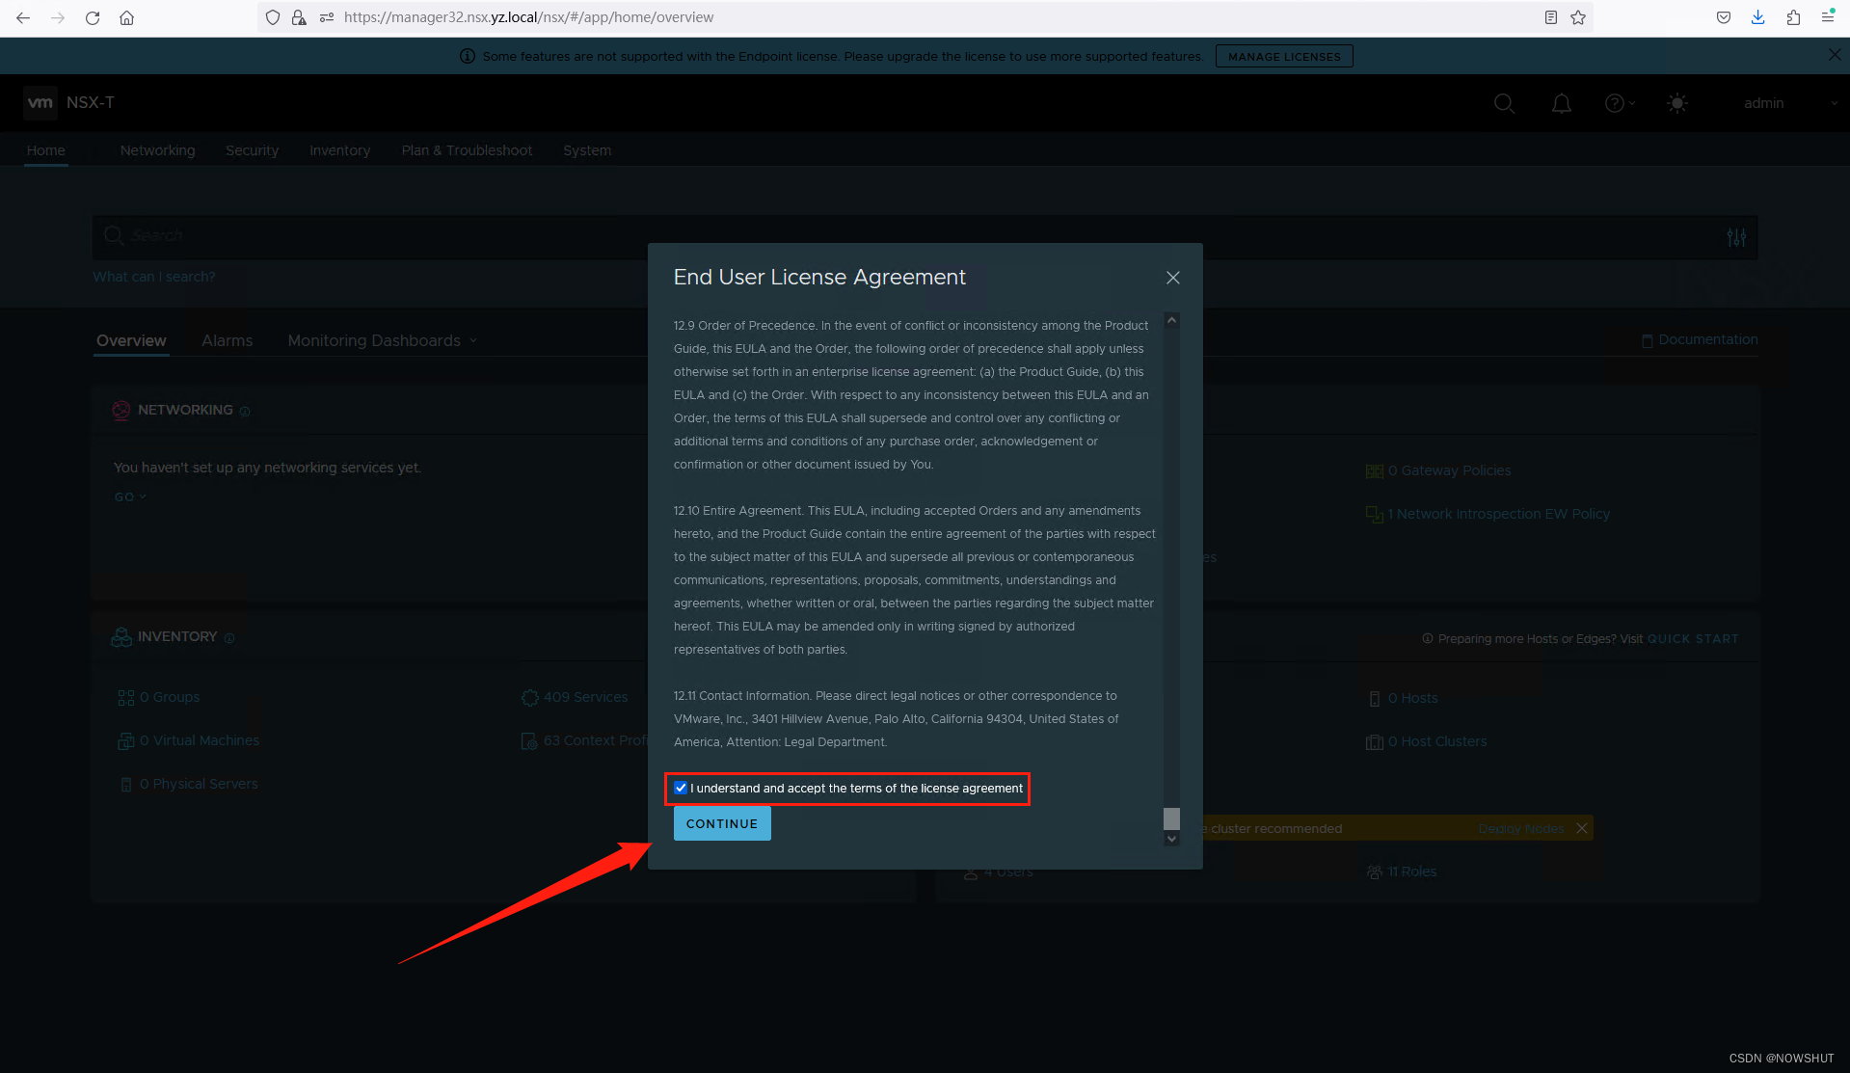This screenshot has height=1073, width=1850.
Task: Open the Security menu
Action: (252, 150)
